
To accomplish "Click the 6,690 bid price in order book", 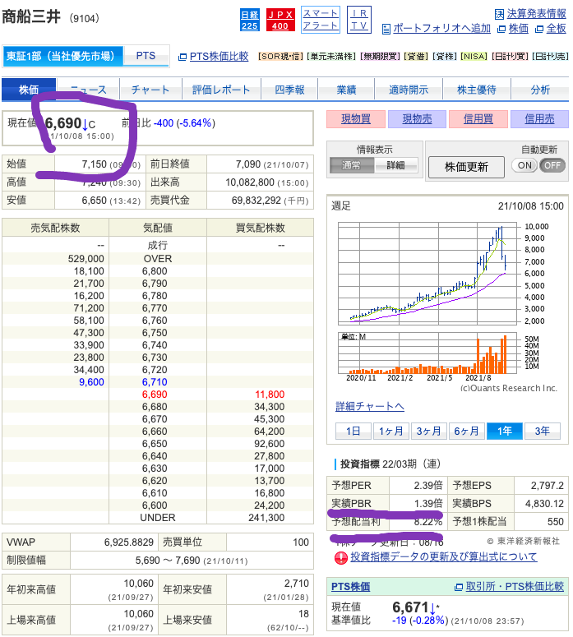I will 155,394.
